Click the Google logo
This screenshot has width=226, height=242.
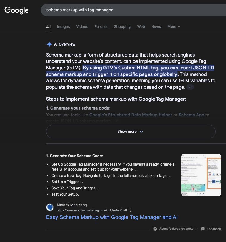[17, 10]
